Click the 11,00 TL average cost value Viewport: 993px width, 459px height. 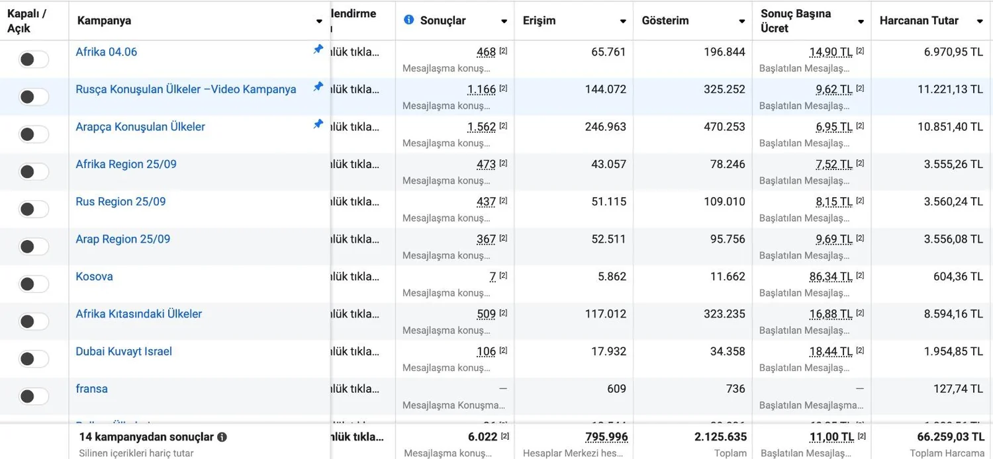click(x=831, y=437)
